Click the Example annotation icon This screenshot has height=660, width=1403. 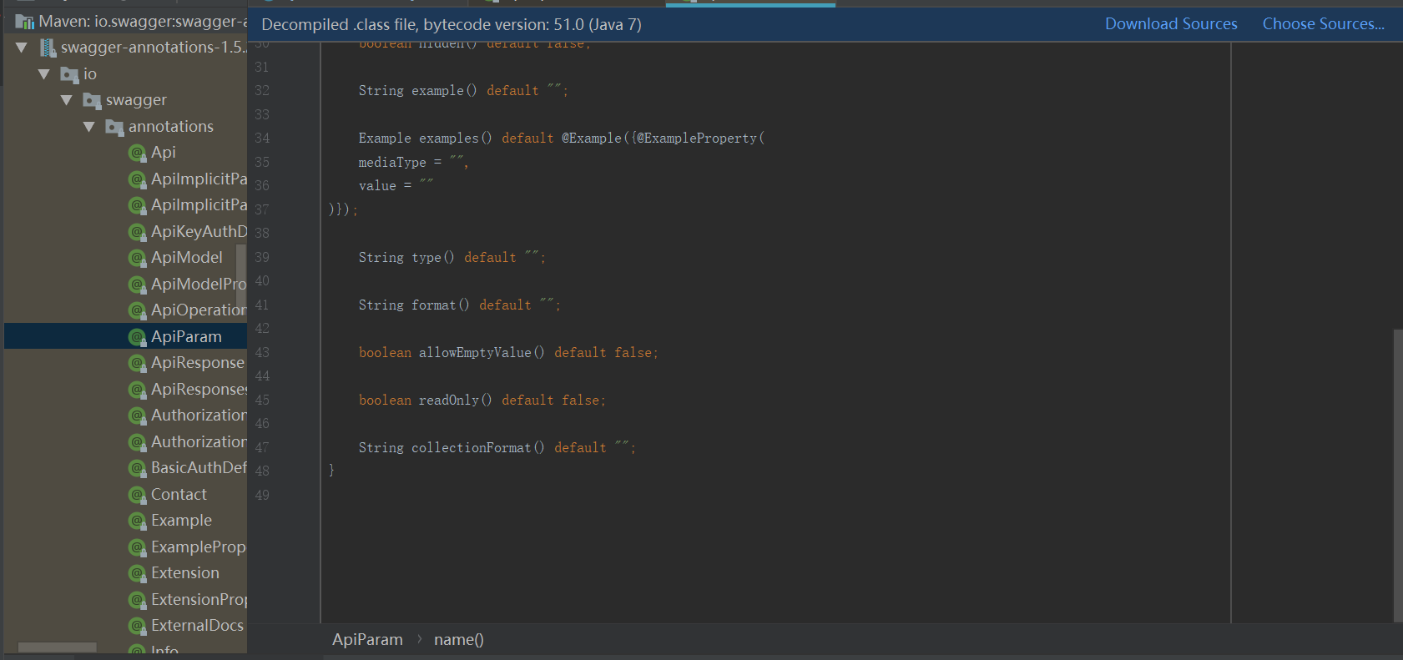(138, 521)
